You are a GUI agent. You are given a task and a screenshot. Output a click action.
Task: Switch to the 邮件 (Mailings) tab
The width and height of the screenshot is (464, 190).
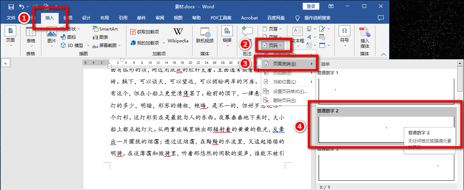tap(141, 18)
